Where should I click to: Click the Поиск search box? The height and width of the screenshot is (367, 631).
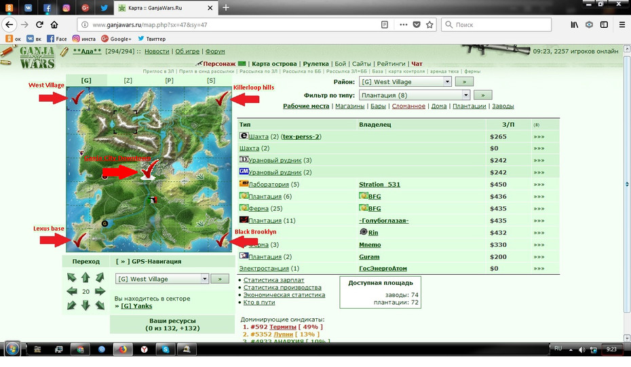[496, 24]
